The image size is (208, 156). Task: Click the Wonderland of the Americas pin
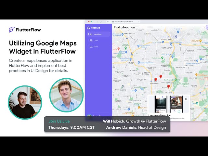[x=131, y=59]
